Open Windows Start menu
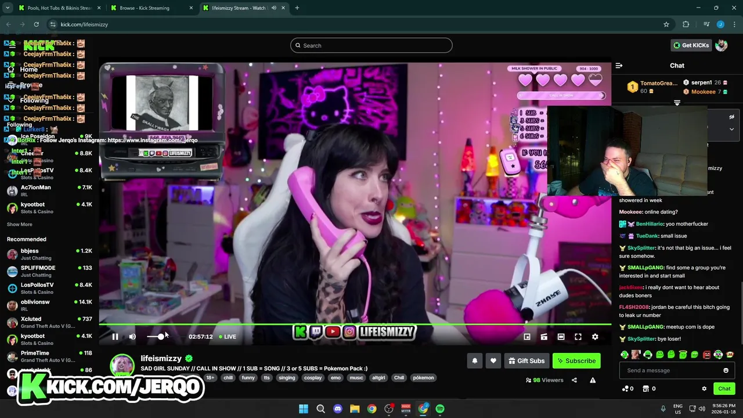Screen dimensions: 743x418 pyautogui.click(x=304, y=409)
